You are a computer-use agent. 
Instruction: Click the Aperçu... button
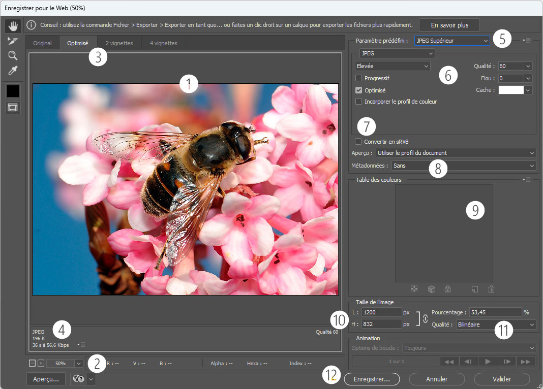46,379
